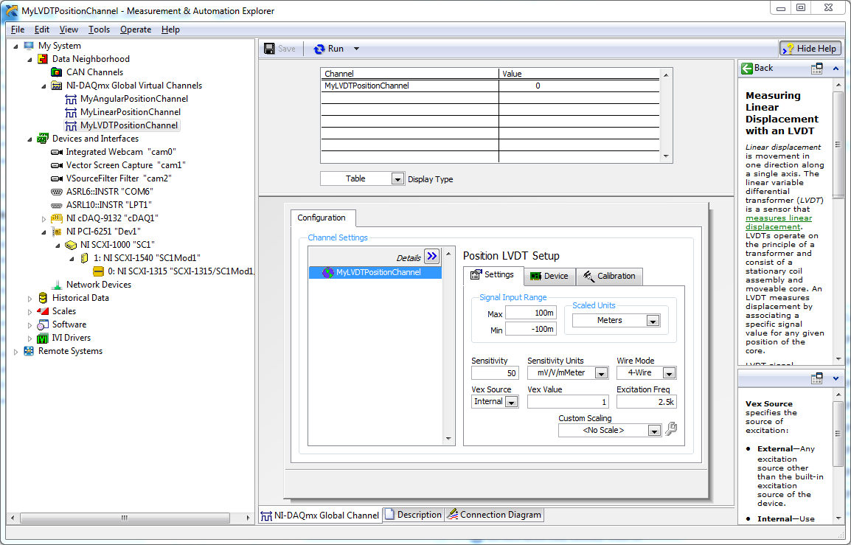Open the File menu
The height and width of the screenshot is (545, 851).
(18, 29)
